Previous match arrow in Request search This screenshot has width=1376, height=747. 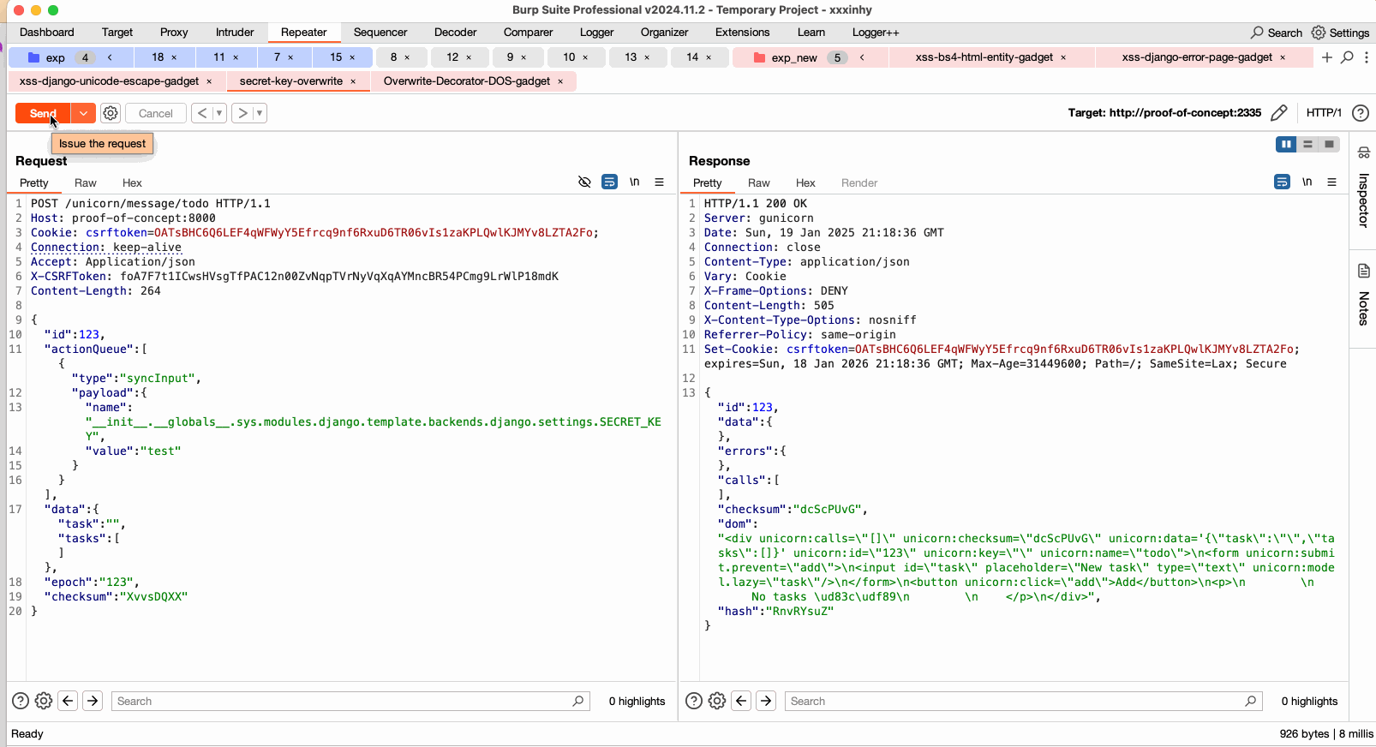(68, 701)
